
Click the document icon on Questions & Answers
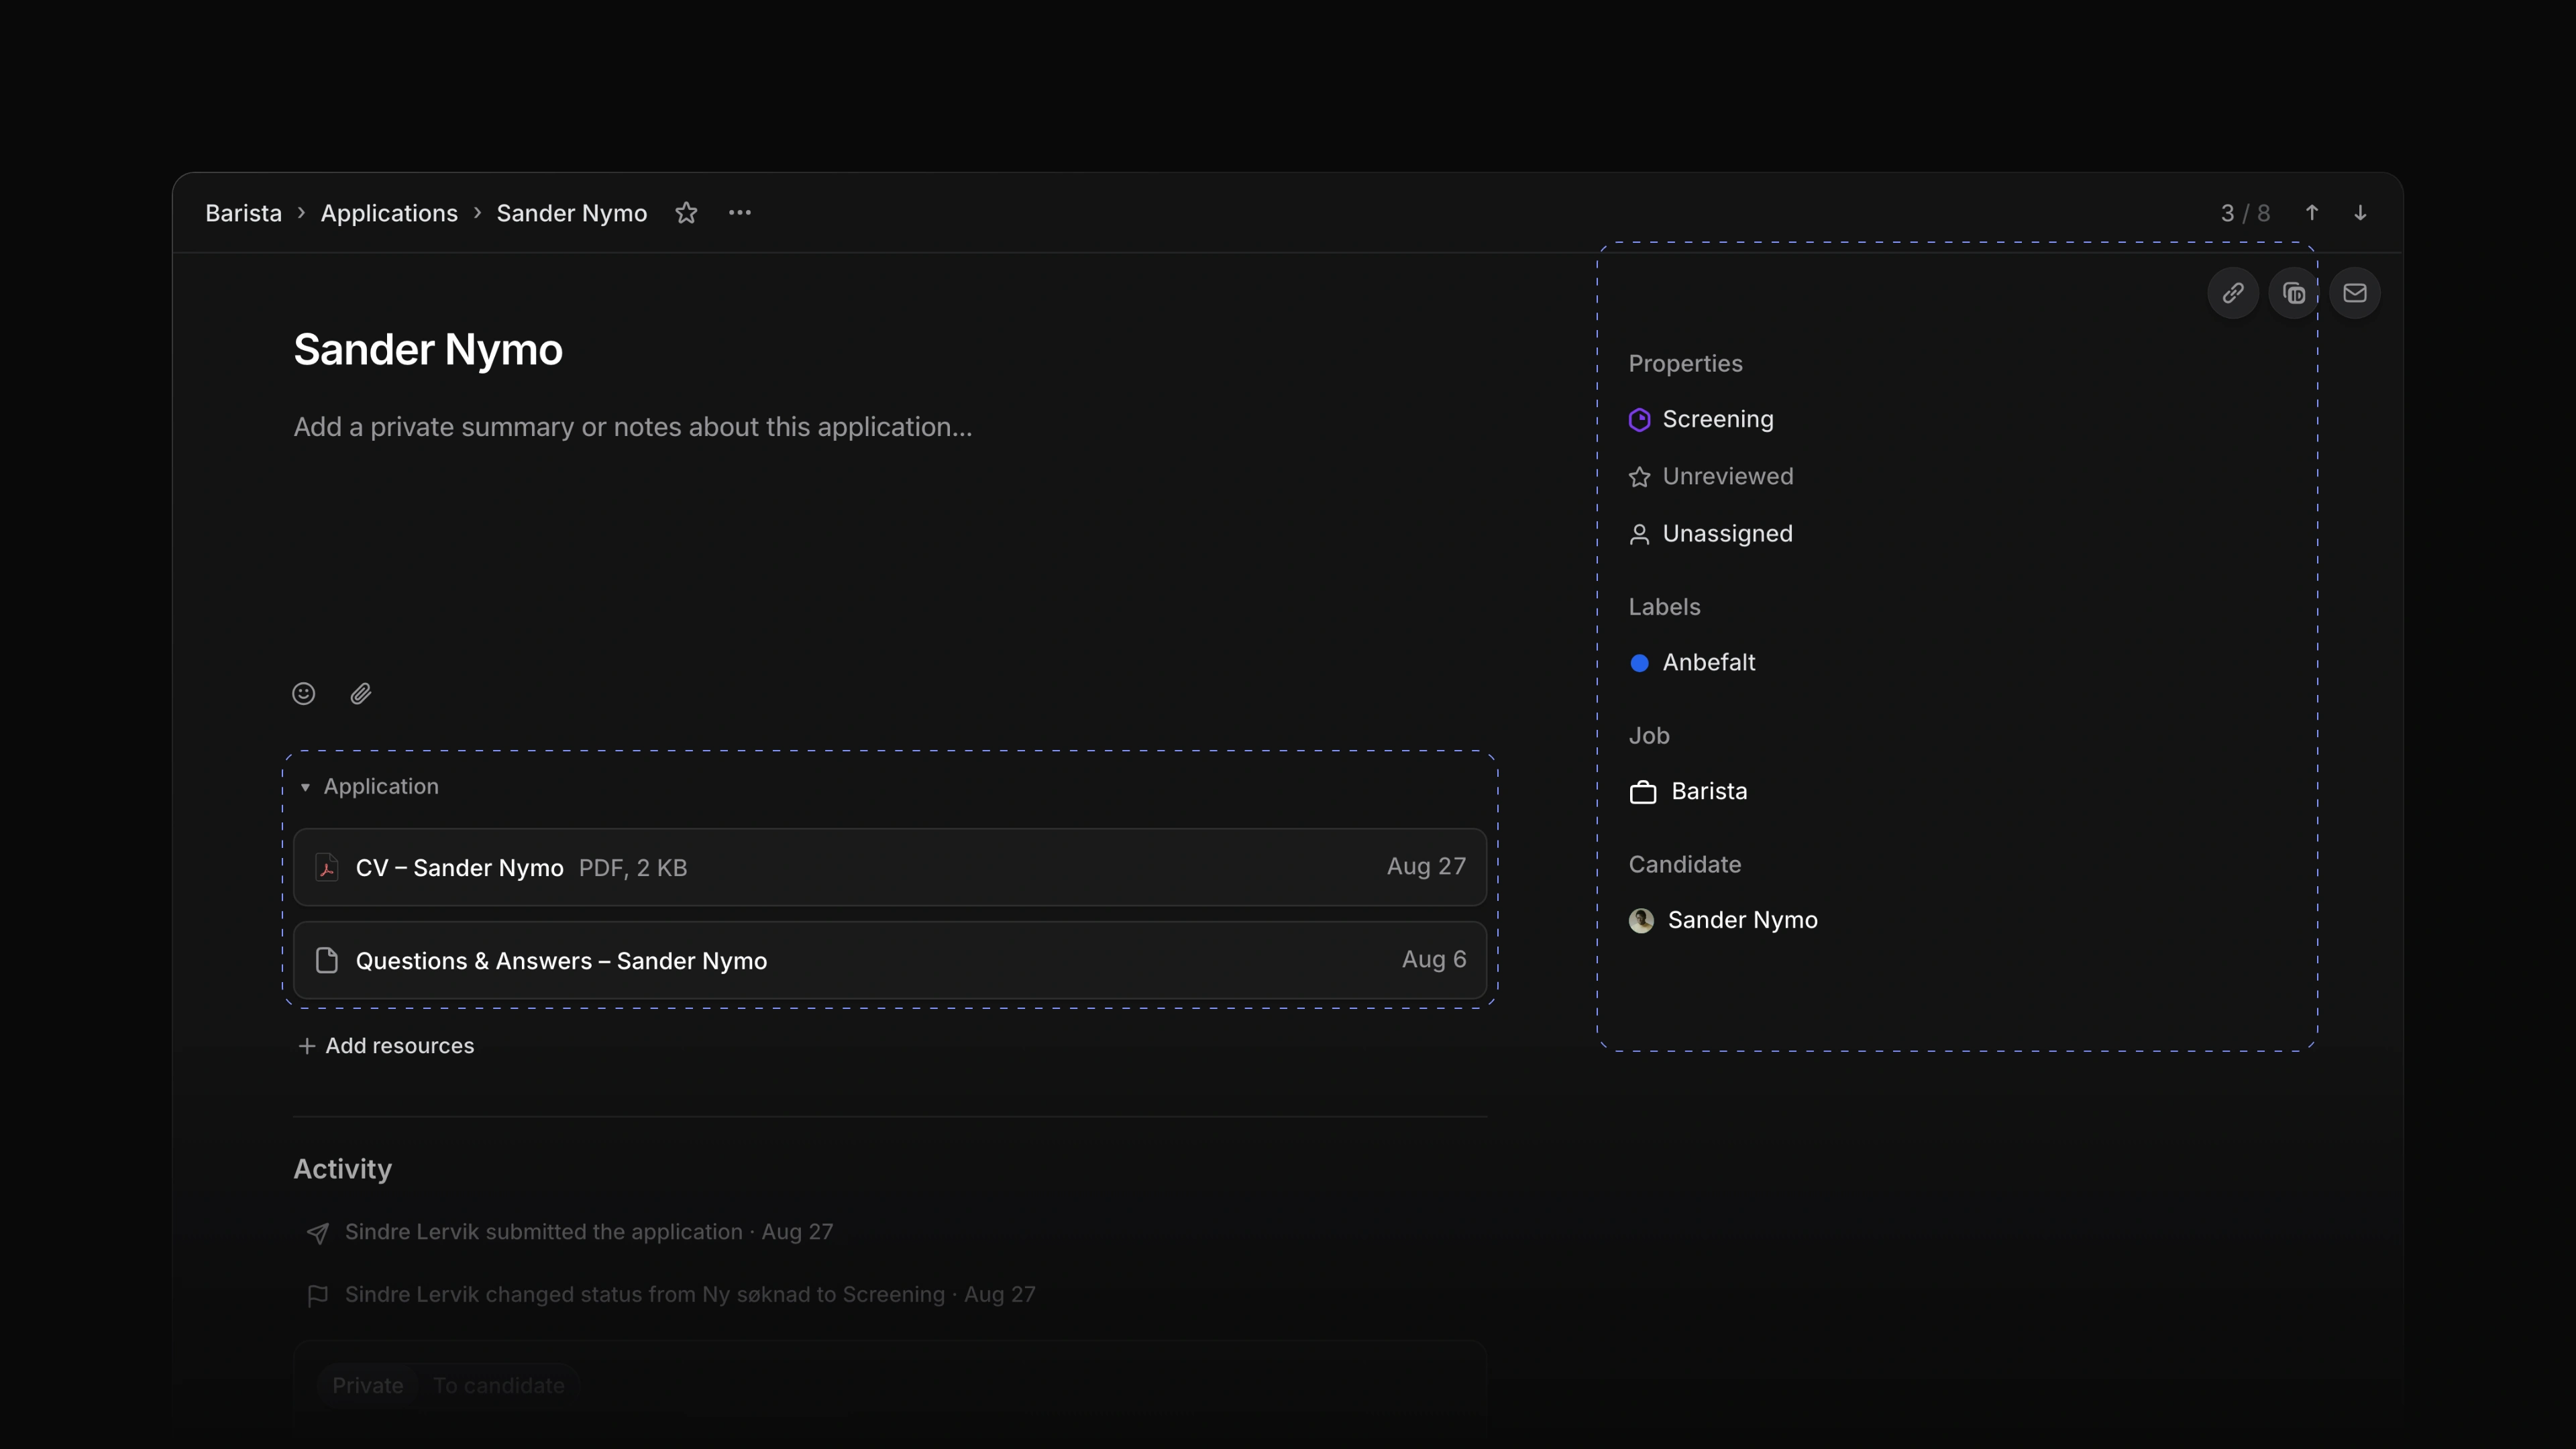tap(327, 960)
